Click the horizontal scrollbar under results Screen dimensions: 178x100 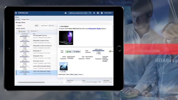click(31, 82)
